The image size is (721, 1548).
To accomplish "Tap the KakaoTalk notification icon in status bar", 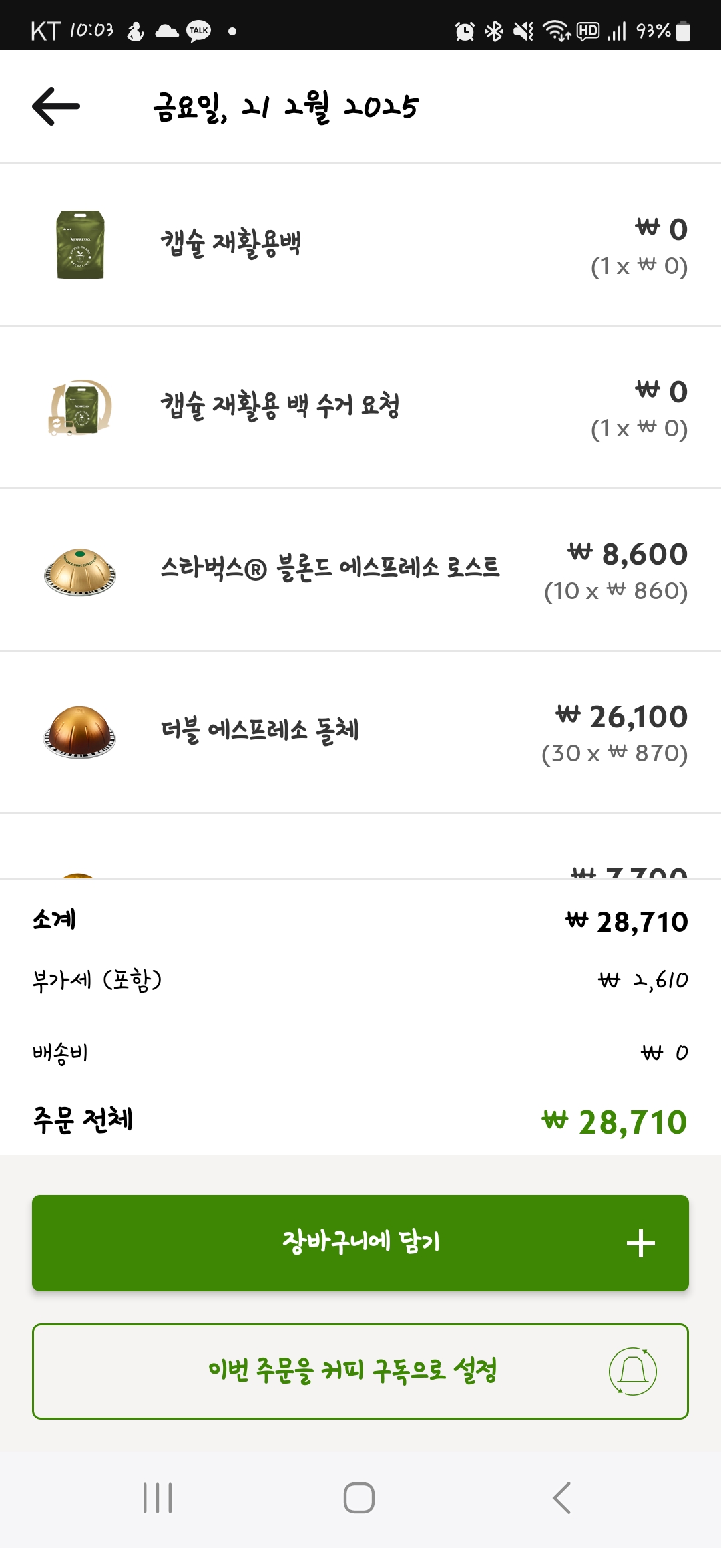I will 198,31.
